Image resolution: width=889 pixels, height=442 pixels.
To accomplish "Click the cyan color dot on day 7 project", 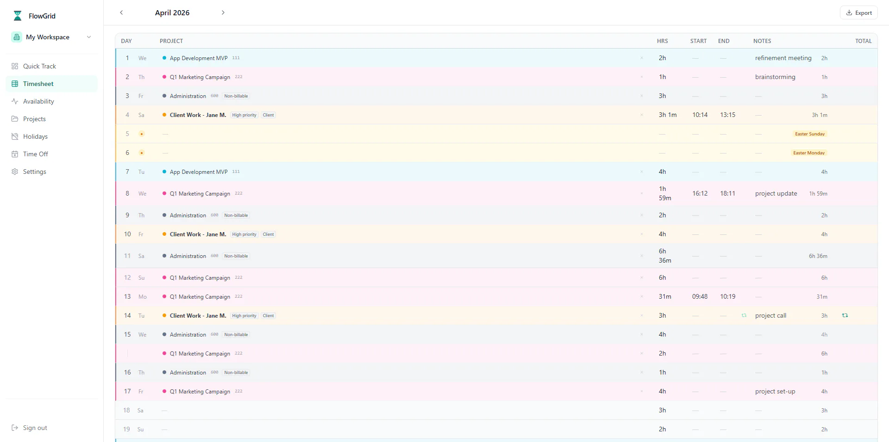I will click(164, 172).
